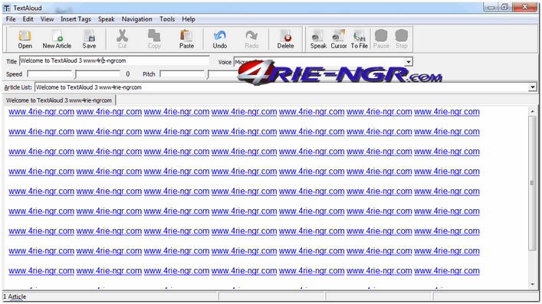Click the To File icon
The height and width of the screenshot is (304, 542).
(x=359, y=39)
